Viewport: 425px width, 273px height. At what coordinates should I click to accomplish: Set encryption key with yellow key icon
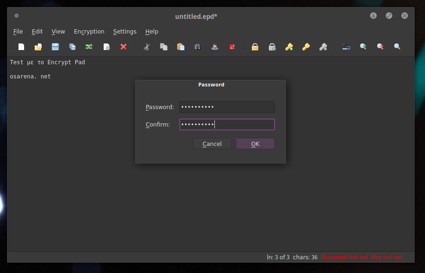point(306,47)
